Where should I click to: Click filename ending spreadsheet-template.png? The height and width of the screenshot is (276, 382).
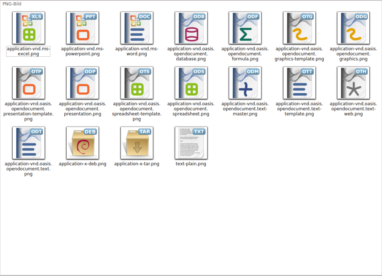tap(137, 111)
